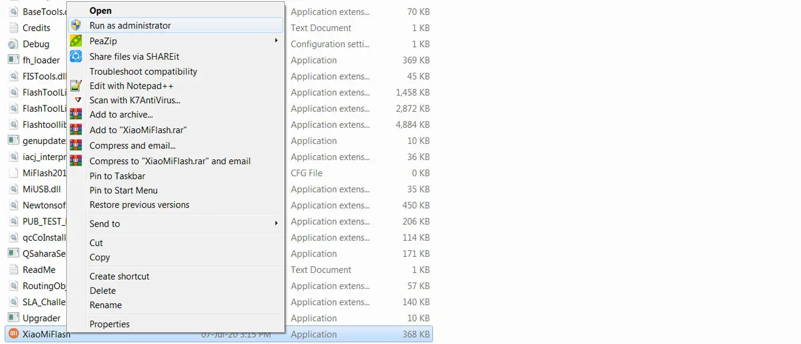Select Pin to Start Menu

tap(123, 190)
